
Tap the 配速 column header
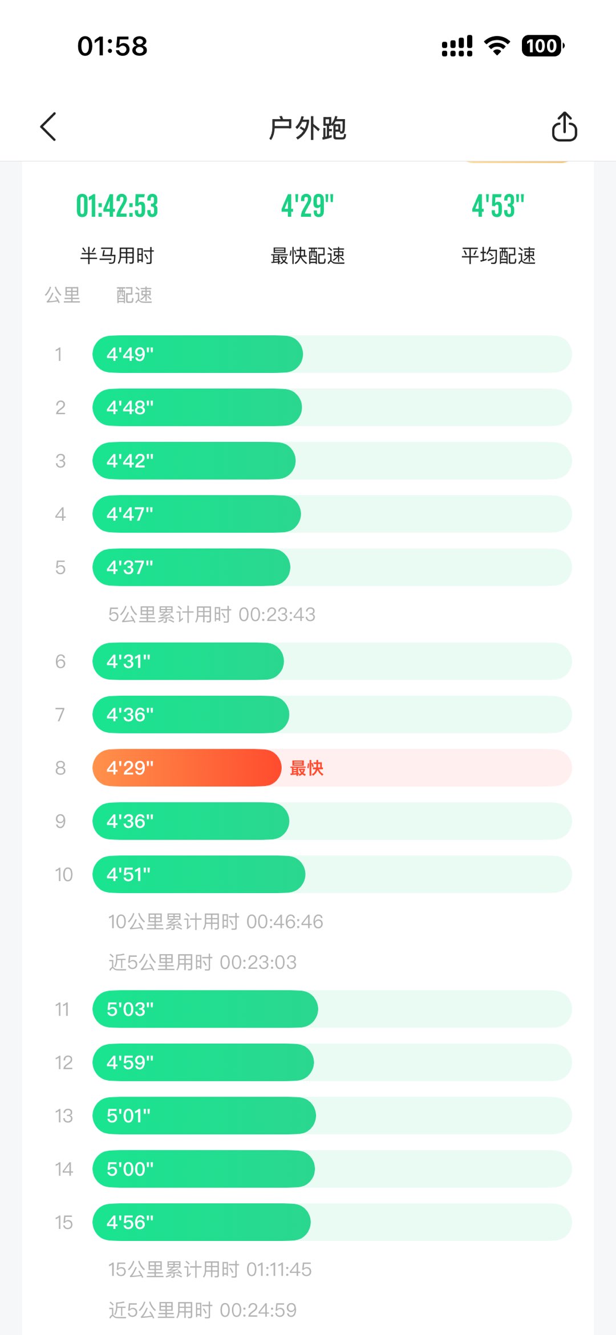click(x=134, y=295)
